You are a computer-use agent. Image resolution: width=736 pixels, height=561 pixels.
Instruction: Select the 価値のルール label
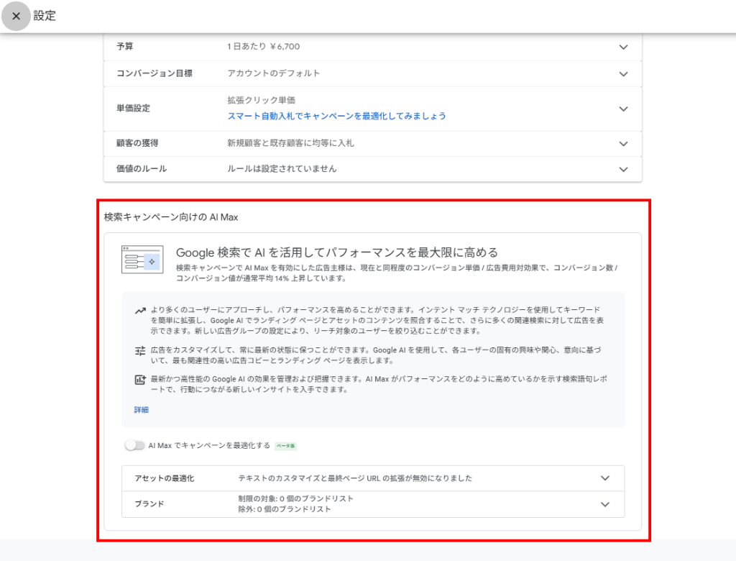(142, 169)
